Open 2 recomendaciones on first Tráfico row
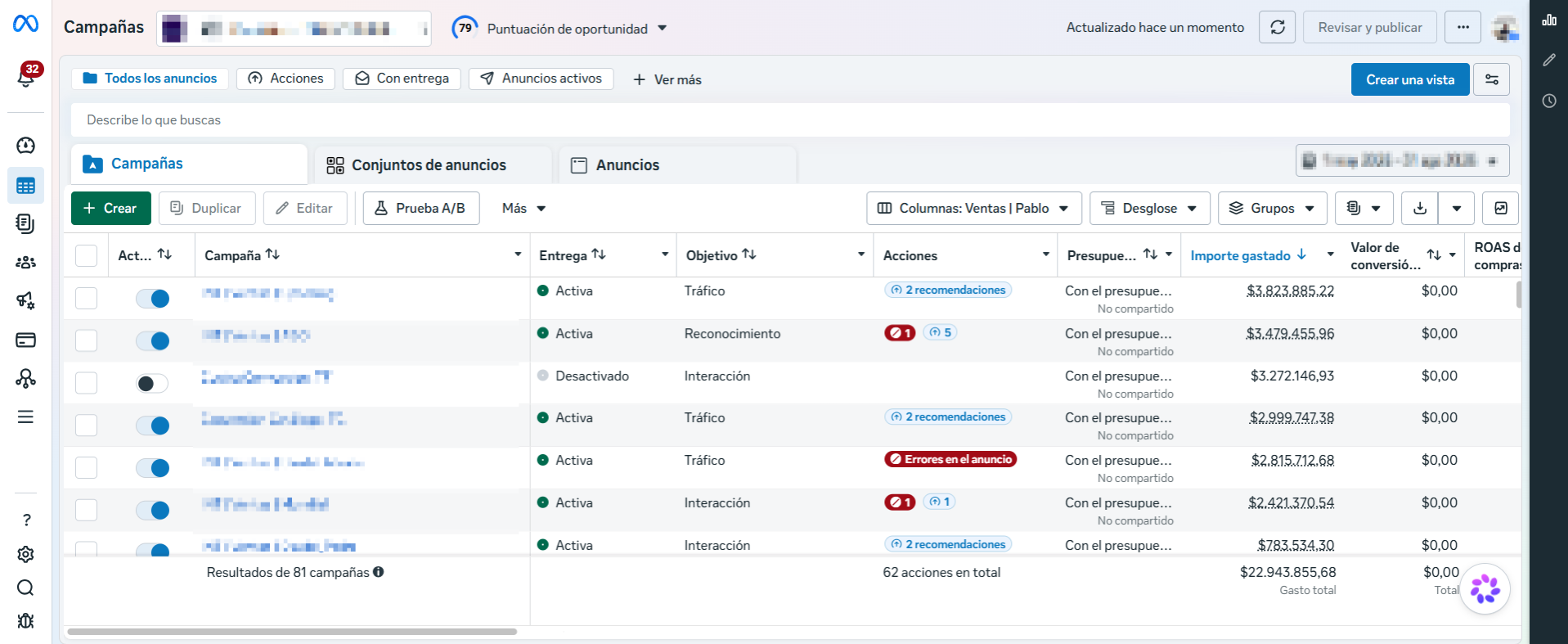 [x=948, y=290]
